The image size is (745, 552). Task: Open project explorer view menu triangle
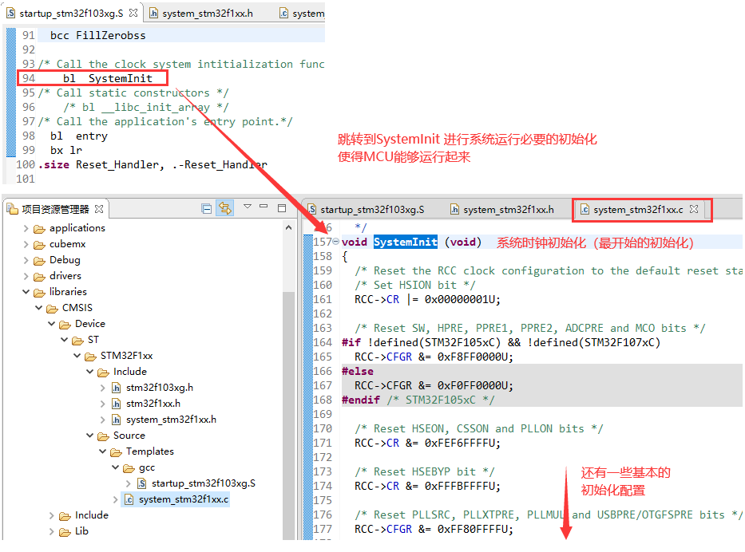[247, 207]
